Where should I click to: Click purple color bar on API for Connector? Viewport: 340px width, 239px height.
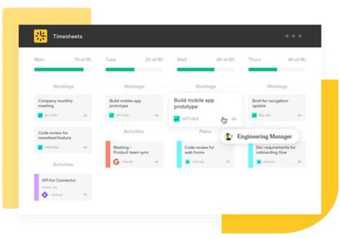pyautogui.click(x=36, y=187)
